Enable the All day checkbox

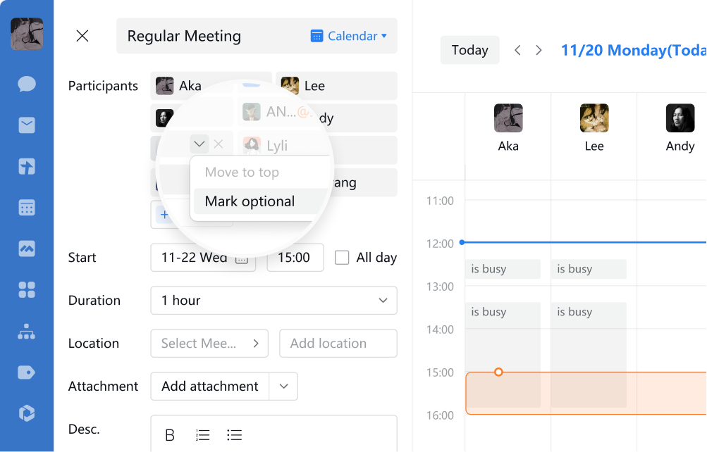(x=342, y=258)
